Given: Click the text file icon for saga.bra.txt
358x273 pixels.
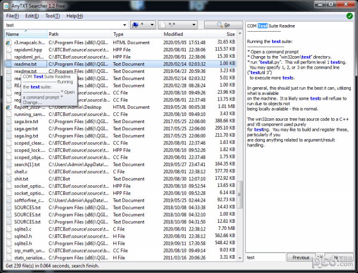Looking at the screenshot, I should (9, 121).
